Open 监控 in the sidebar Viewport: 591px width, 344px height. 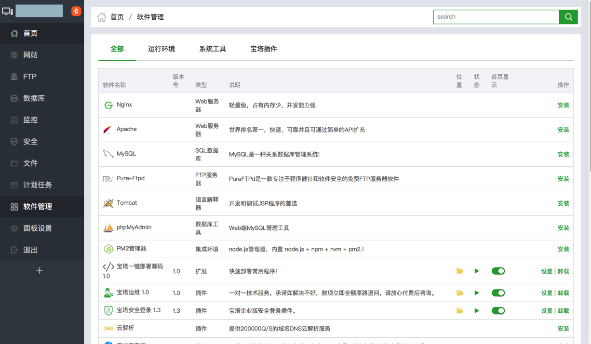click(x=42, y=120)
